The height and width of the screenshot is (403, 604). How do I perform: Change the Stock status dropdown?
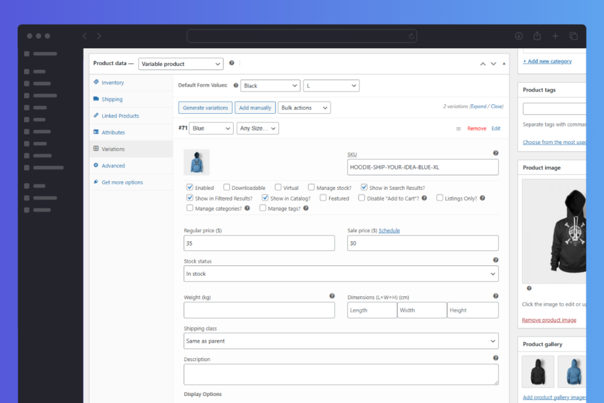point(341,273)
